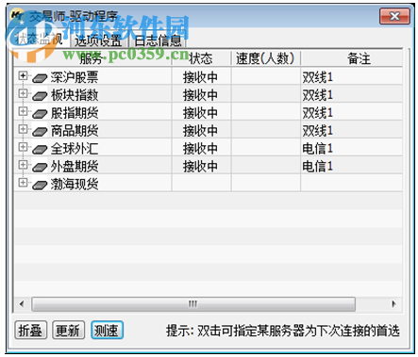Image resolution: width=418 pixels, height=357 pixels.
Task: Select the 板块指数 row label
Action: click(75, 95)
